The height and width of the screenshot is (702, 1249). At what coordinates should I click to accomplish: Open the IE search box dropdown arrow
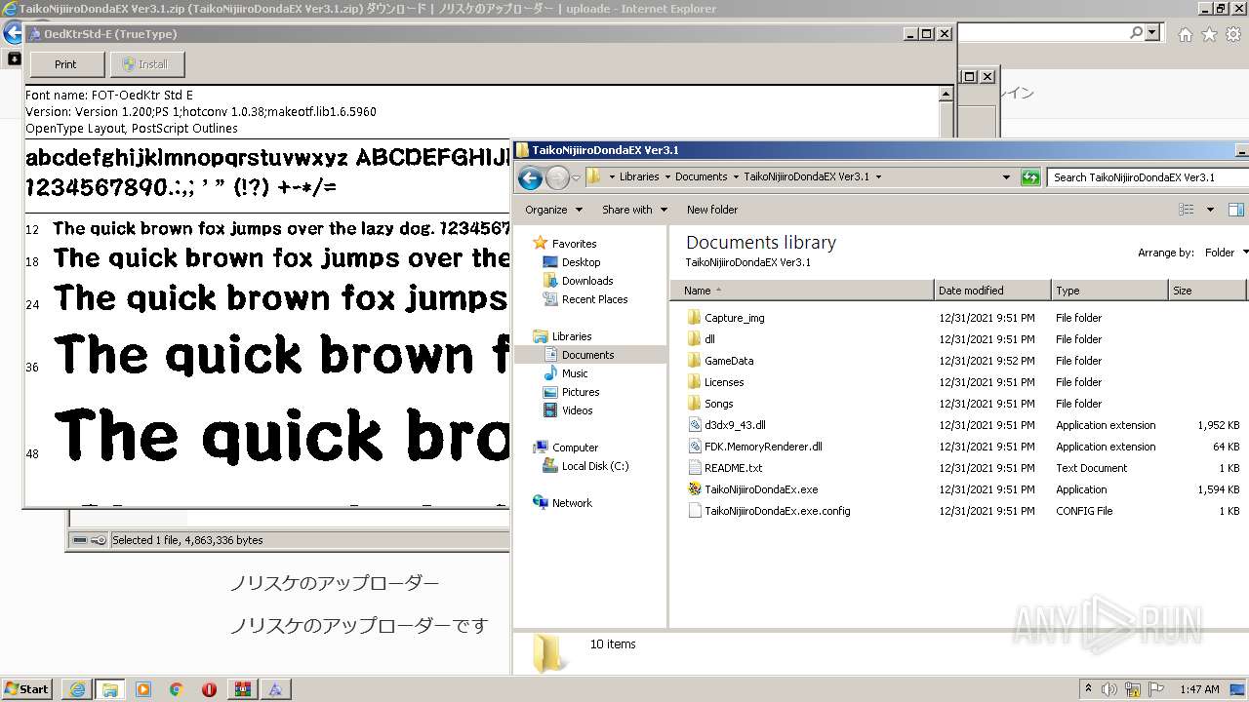pos(1152,33)
